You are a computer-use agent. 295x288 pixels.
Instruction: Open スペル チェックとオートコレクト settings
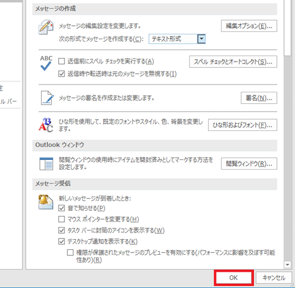233,62
